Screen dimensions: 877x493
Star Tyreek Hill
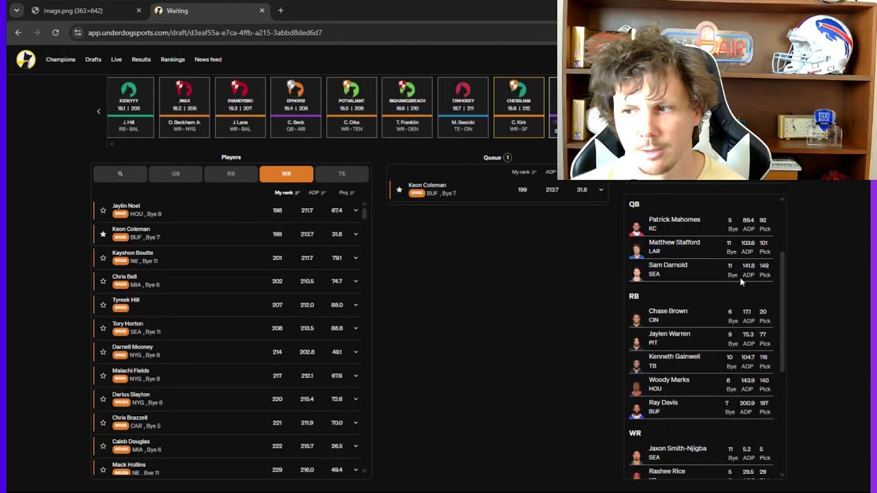[x=103, y=305]
